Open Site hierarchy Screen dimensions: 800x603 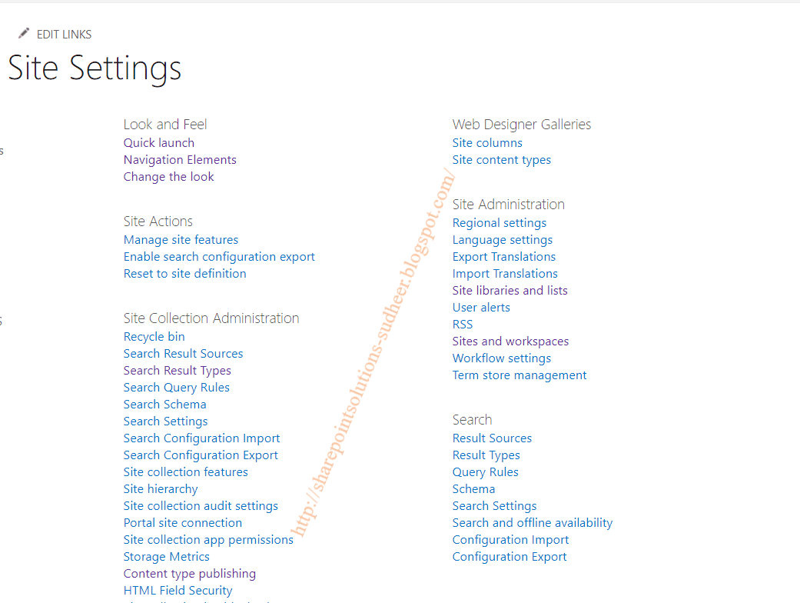point(160,488)
